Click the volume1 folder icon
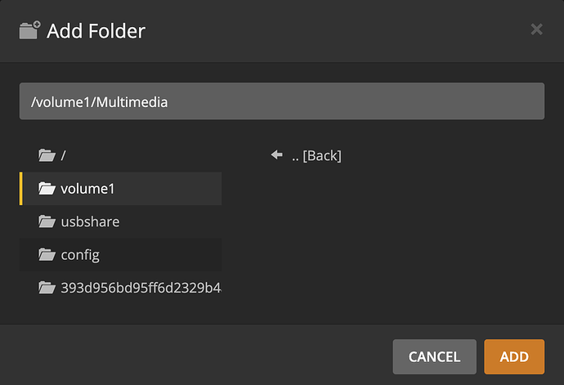The width and height of the screenshot is (564, 385). (x=47, y=189)
